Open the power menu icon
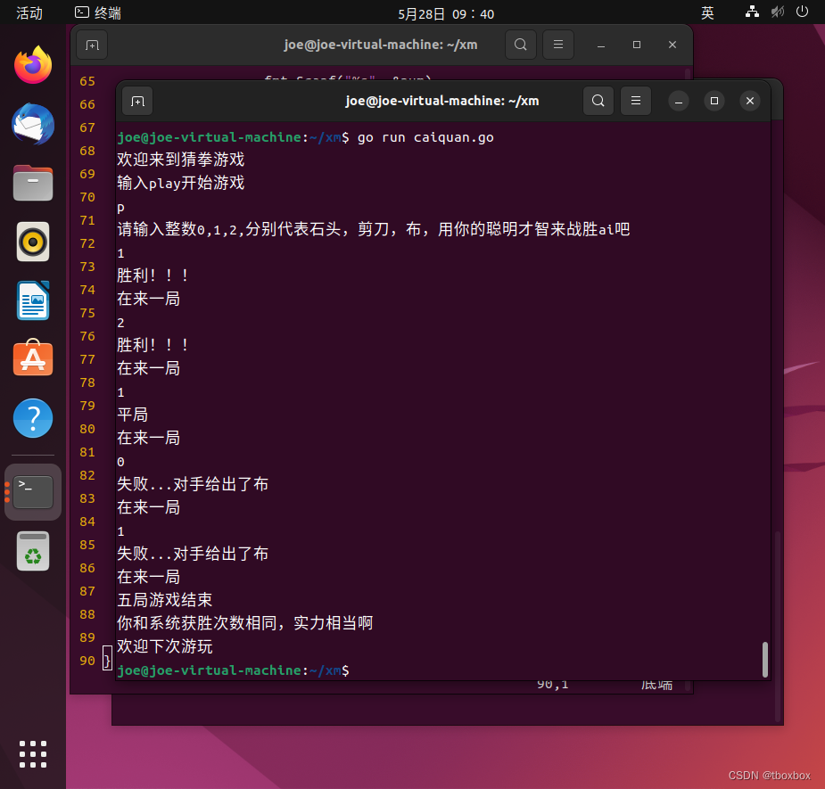The image size is (825, 789). (x=802, y=12)
